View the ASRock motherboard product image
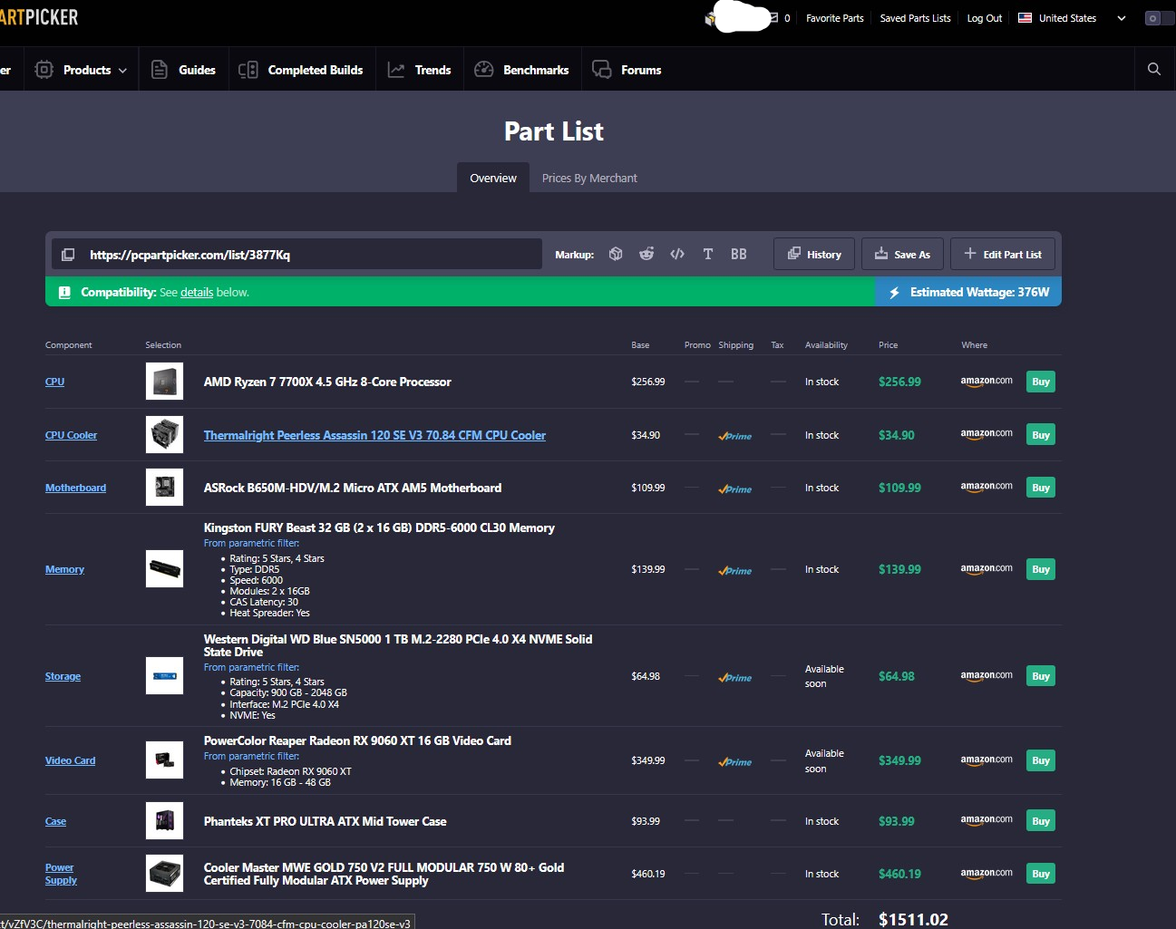 (164, 488)
